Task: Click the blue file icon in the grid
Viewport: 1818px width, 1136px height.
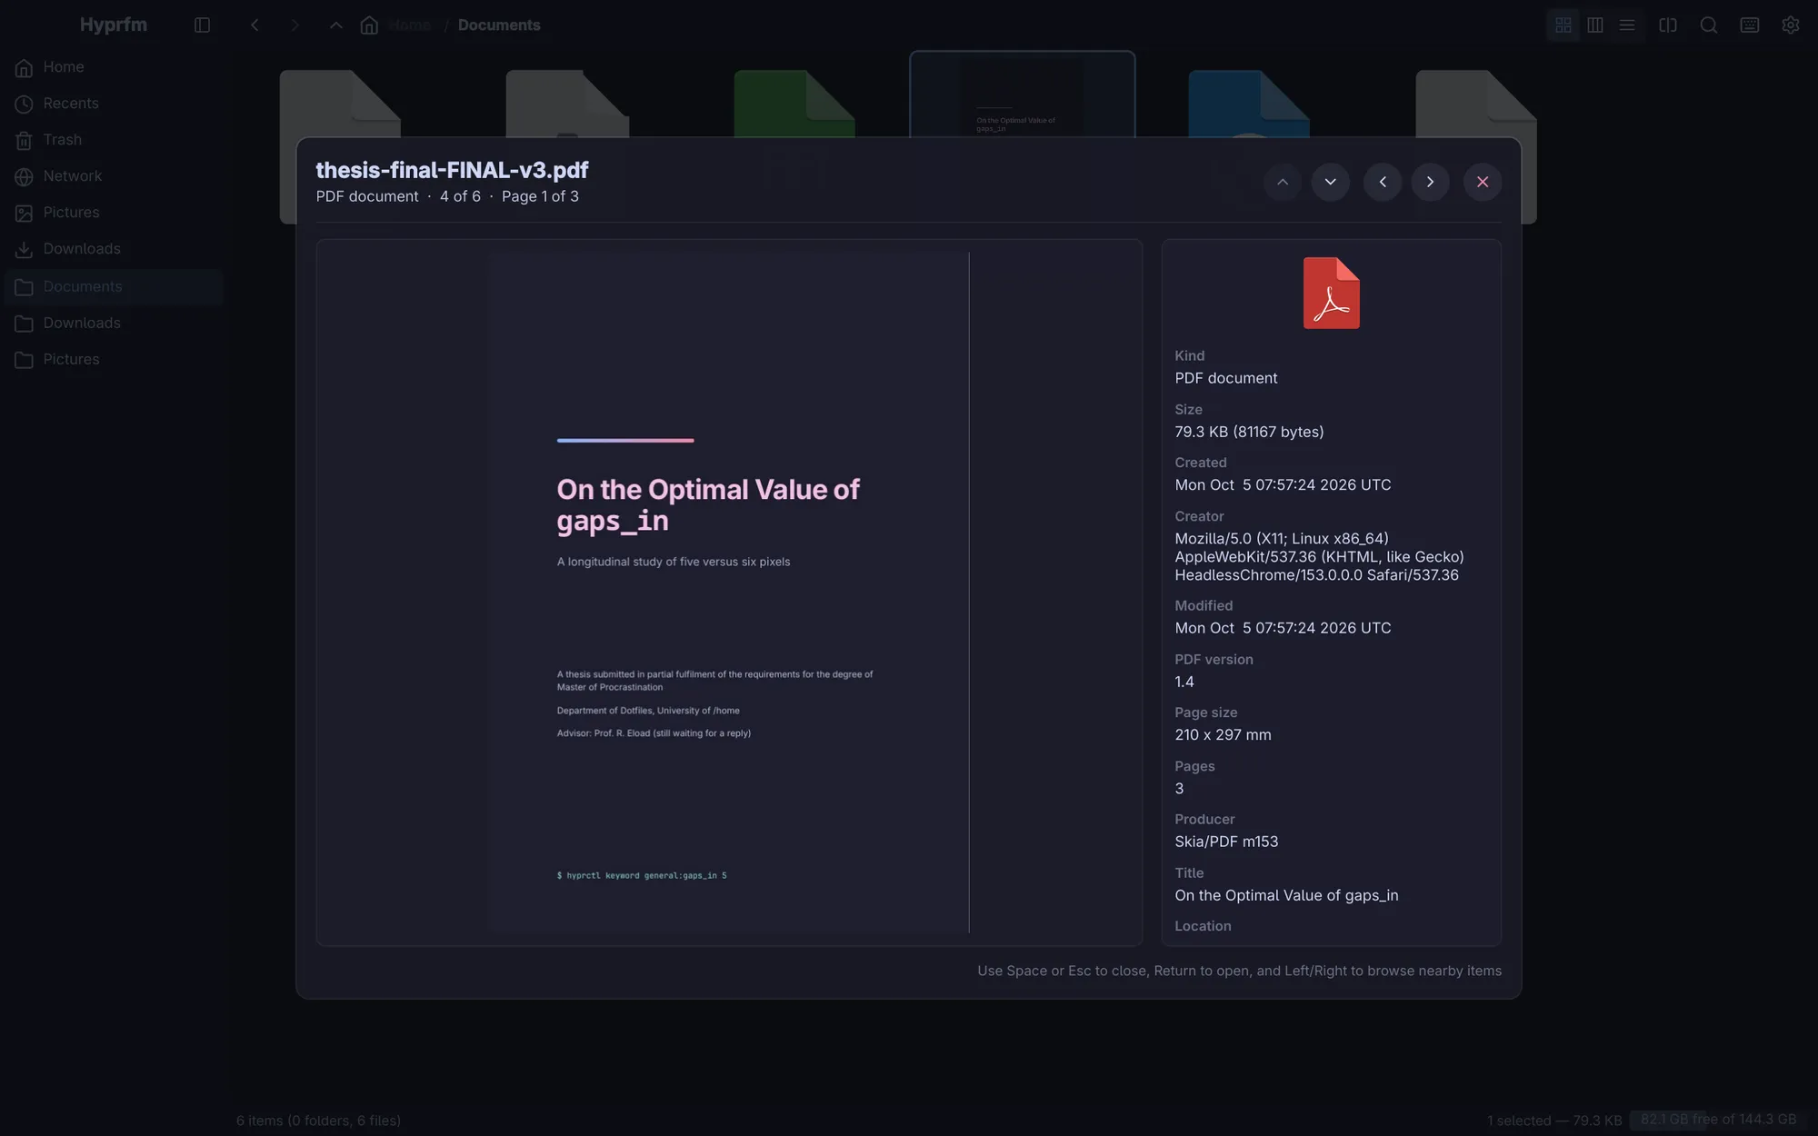Action: 1248,104
